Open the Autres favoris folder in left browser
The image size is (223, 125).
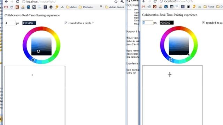click(115, 7)
